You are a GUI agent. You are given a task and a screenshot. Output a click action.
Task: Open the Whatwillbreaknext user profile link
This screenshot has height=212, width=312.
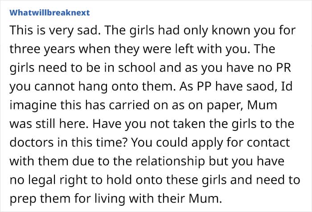[x=45, y=12]
